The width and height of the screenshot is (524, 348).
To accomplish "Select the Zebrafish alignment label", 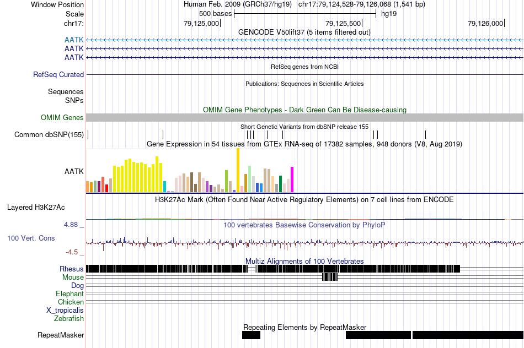I will click(x=68, y=319).
